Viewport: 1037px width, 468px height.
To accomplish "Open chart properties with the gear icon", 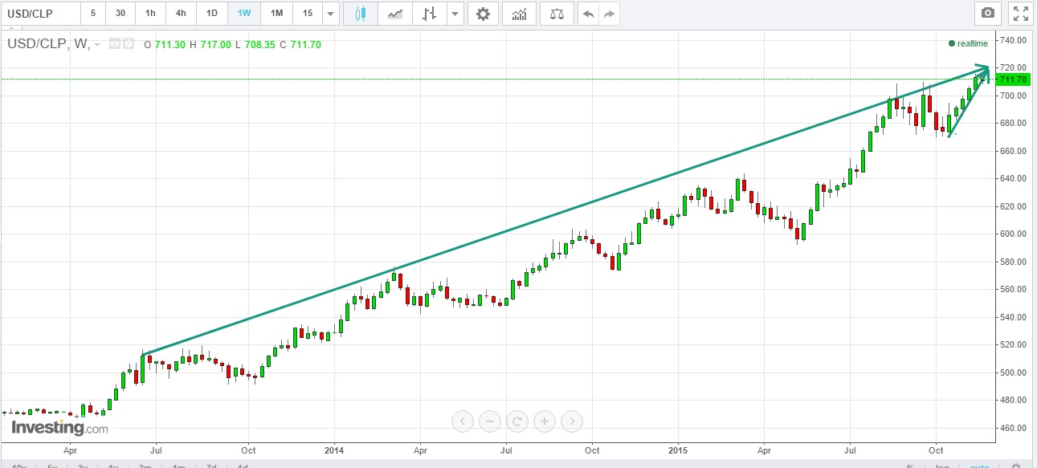I will tap(483, 14).
